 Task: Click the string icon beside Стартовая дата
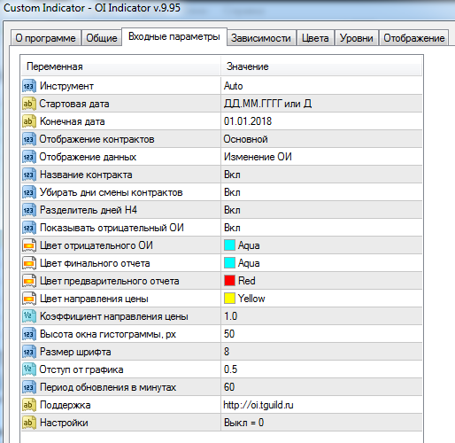click(x=29, y=104)
